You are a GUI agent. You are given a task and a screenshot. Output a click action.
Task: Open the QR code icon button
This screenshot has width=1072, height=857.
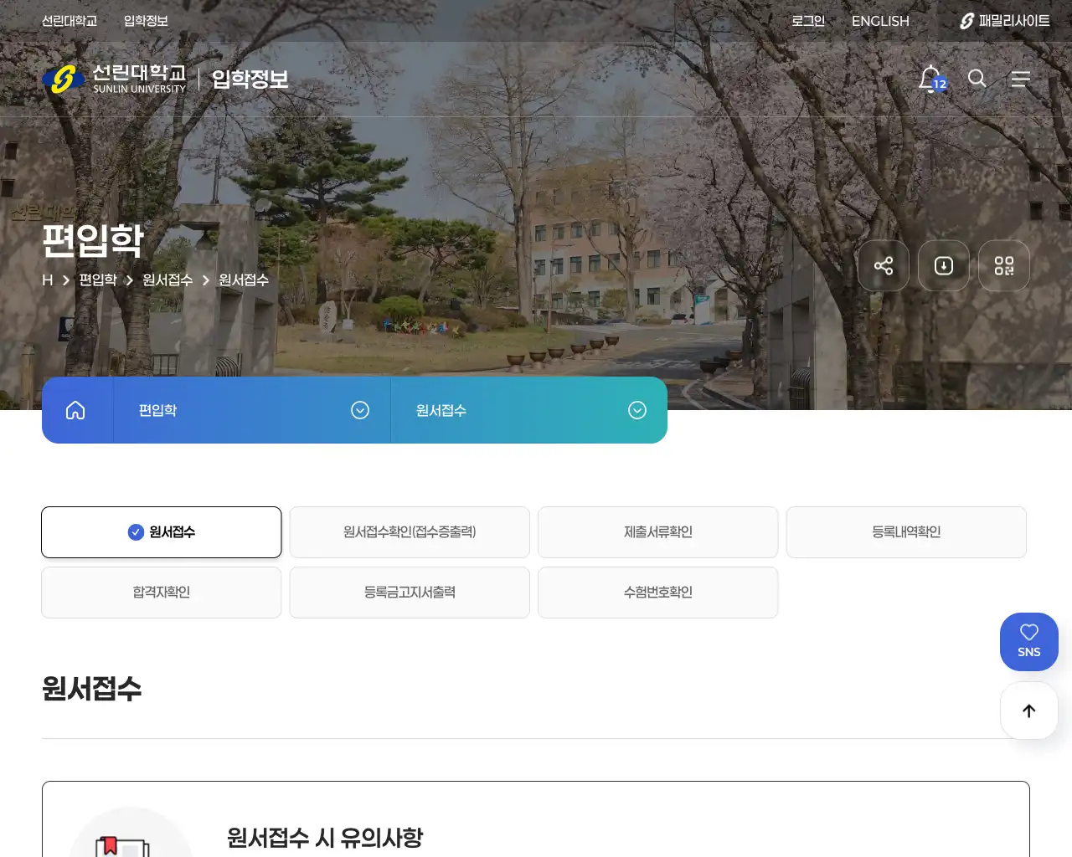point(1004,266)
